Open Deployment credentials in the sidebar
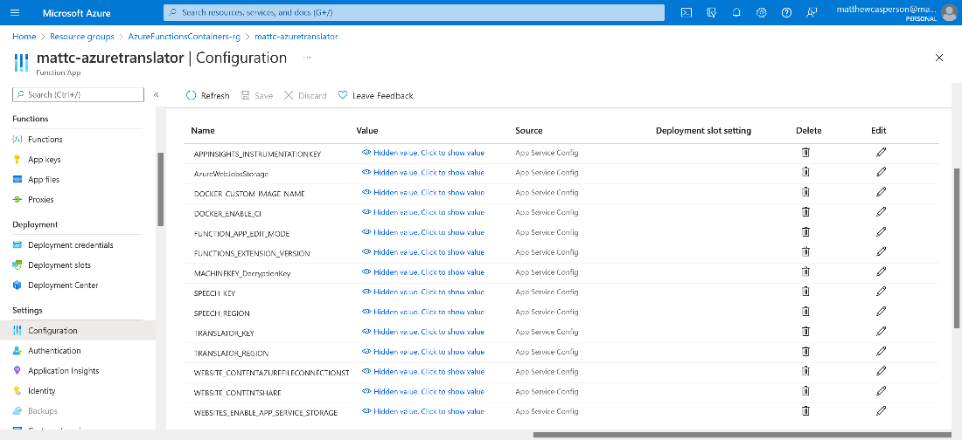 pos(63,245)
